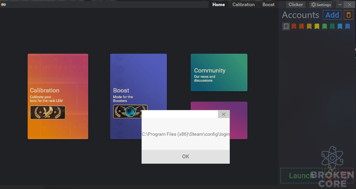
Task: Minimize the application window
Action: (340, 5)
